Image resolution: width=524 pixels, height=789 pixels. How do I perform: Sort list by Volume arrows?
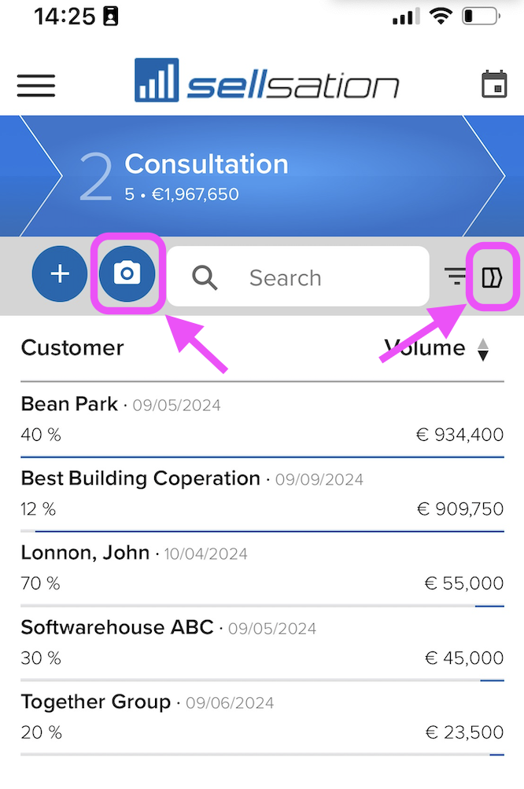coord(482,349)
